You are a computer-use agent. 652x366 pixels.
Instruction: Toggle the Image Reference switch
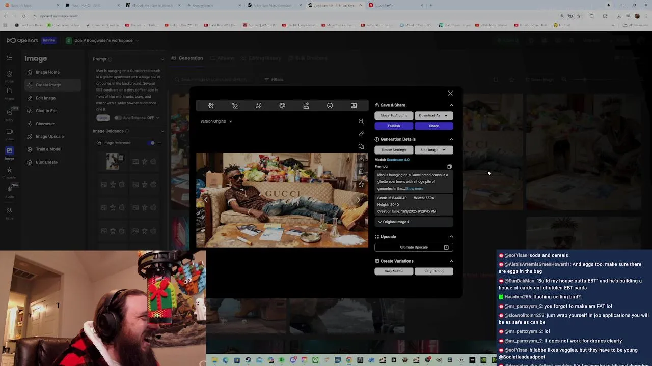[x=151, y=143]
